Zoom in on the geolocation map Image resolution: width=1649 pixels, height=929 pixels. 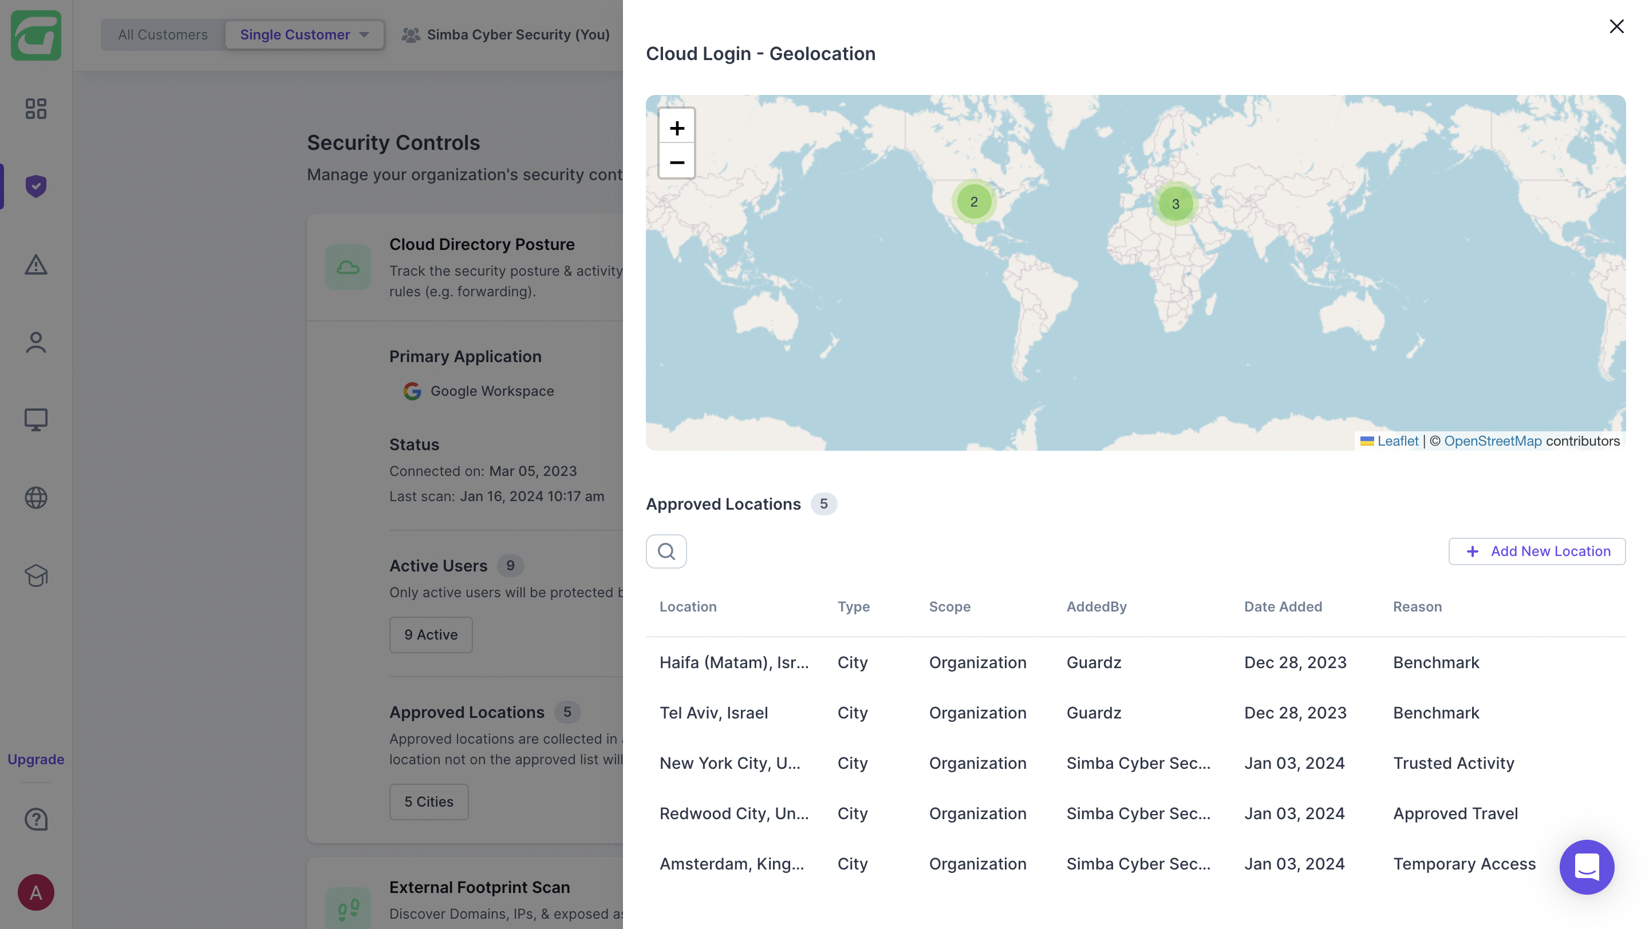tap(677, 128)
